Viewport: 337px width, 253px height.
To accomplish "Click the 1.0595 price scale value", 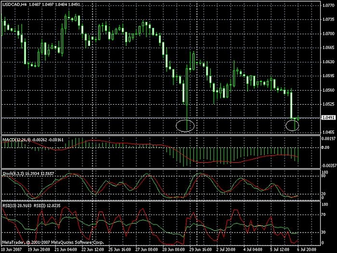I will tap(328, 76).
